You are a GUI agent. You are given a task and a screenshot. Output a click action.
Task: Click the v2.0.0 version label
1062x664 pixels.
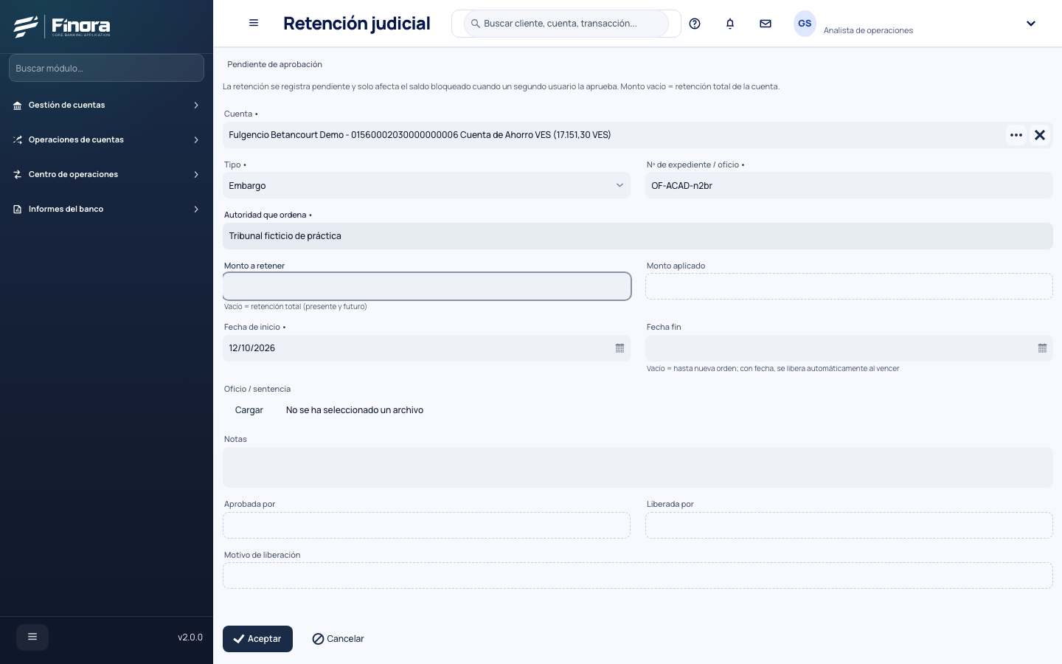point(190,637)
